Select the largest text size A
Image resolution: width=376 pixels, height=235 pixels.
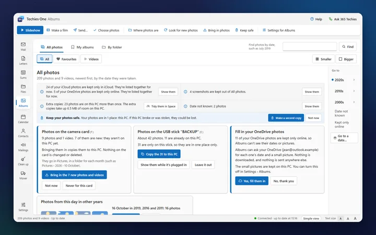pos(355,218)
